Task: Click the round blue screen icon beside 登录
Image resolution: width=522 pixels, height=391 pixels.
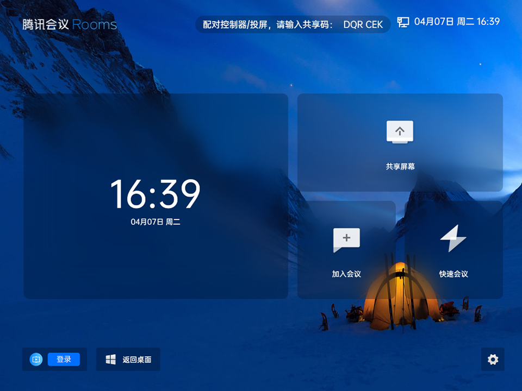Action: [36, 360]
